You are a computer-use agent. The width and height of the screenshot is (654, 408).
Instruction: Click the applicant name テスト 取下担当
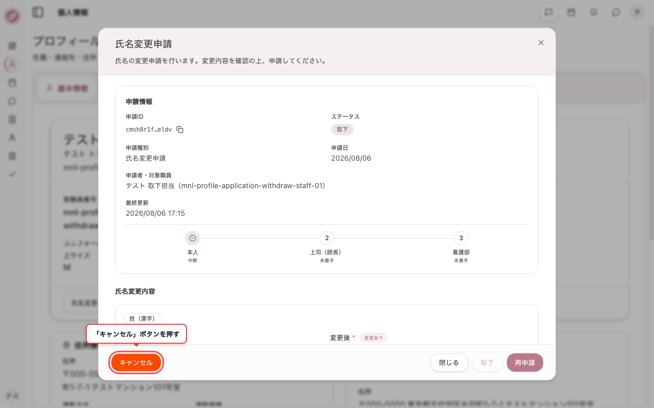click(151, 186)
